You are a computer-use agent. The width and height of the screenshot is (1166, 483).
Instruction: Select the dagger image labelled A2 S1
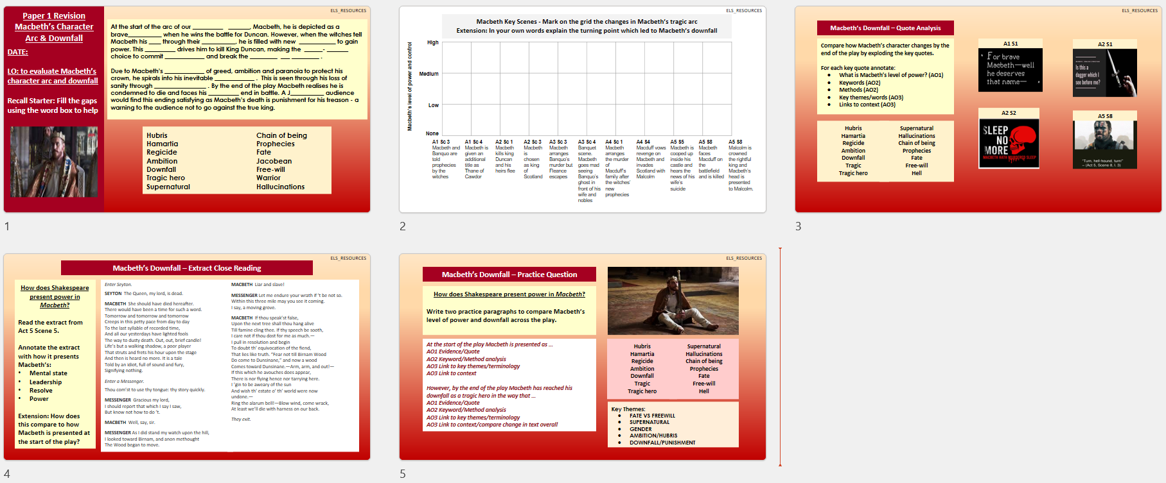pyautogui.click(x=1104, y=73)
